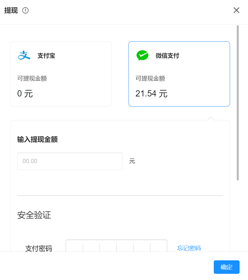248x280 pixels.
Task: Click the last 支付密码 digit box
Action: [159, 247]
